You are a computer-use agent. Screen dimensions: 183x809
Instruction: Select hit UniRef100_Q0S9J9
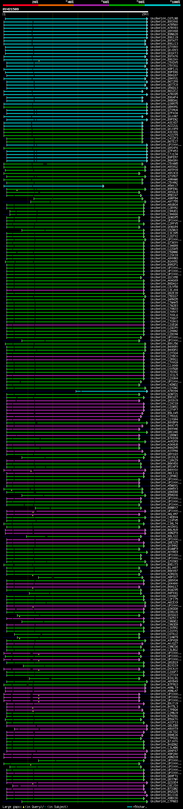(x=164, y=401)
